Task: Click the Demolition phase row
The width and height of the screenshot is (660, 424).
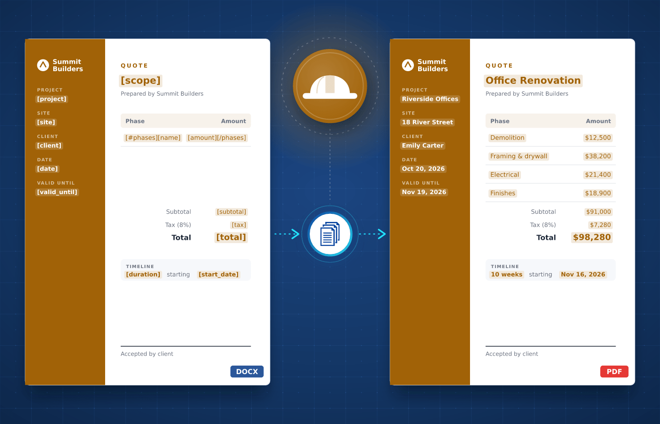Action: [551, 138]
